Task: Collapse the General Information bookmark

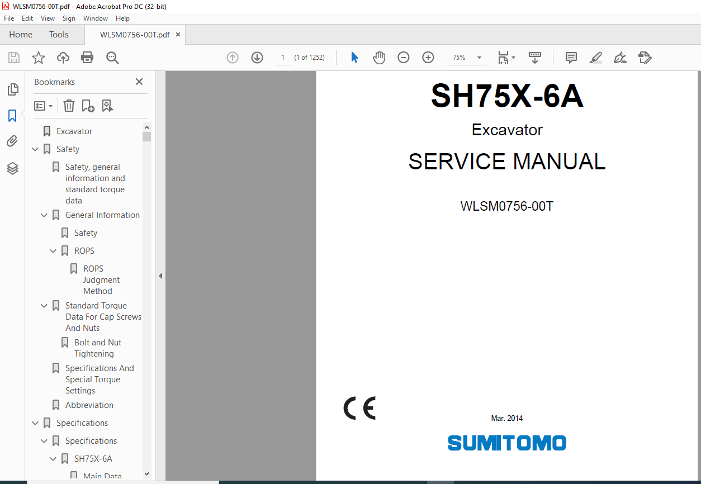Action: [44, 215]
